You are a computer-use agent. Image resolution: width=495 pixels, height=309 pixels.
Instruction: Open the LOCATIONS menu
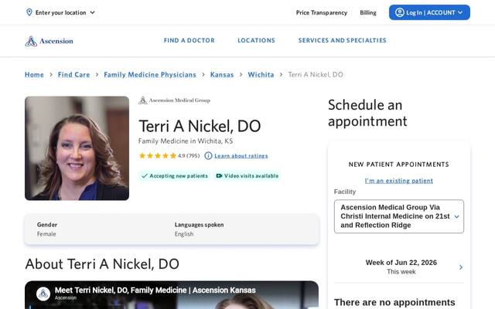(256, 40)
